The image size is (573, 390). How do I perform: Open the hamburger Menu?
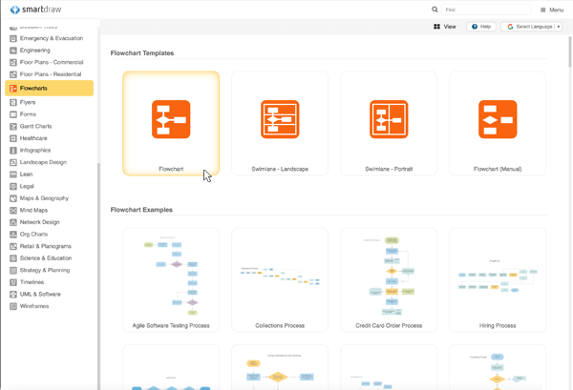click(552, 10)
